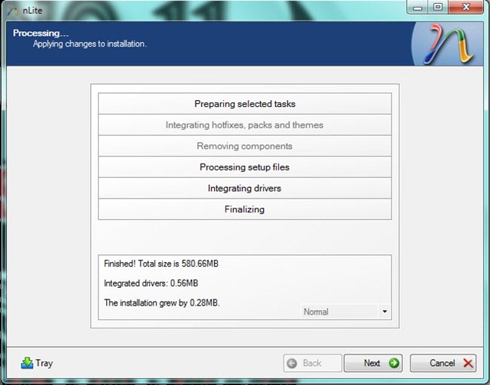Click the grayed-out Back arrow icon
Screen dimensions: 490x385
(291, 364)
